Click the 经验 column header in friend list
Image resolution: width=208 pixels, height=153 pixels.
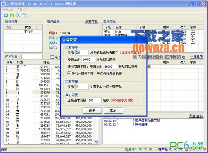point(43,62)
